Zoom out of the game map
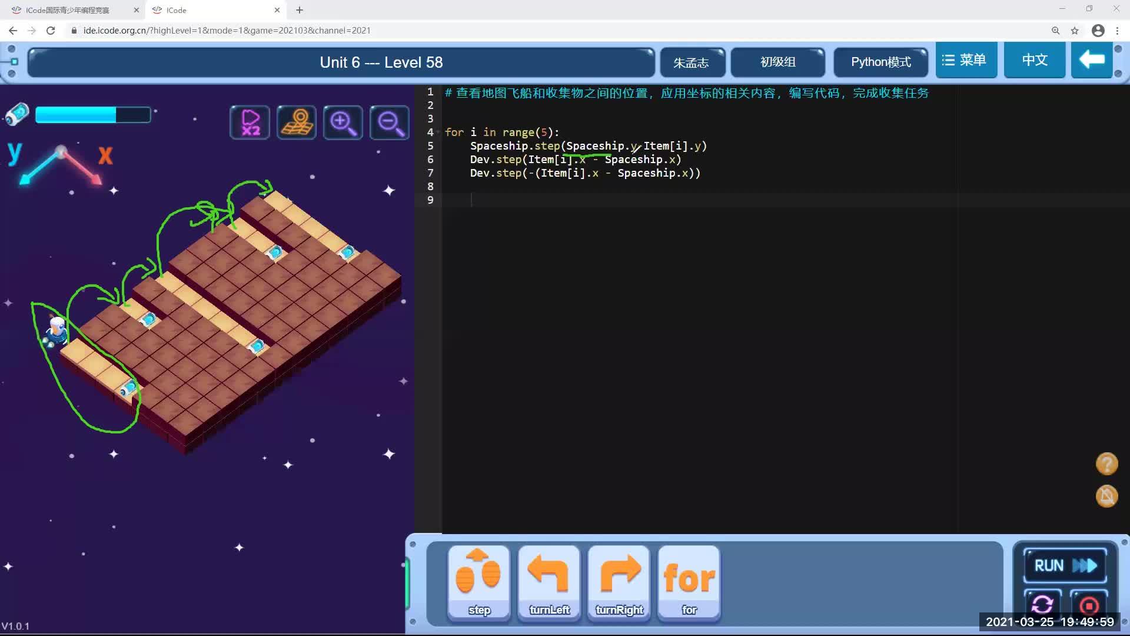1130x636 pixels. [390, 122]
